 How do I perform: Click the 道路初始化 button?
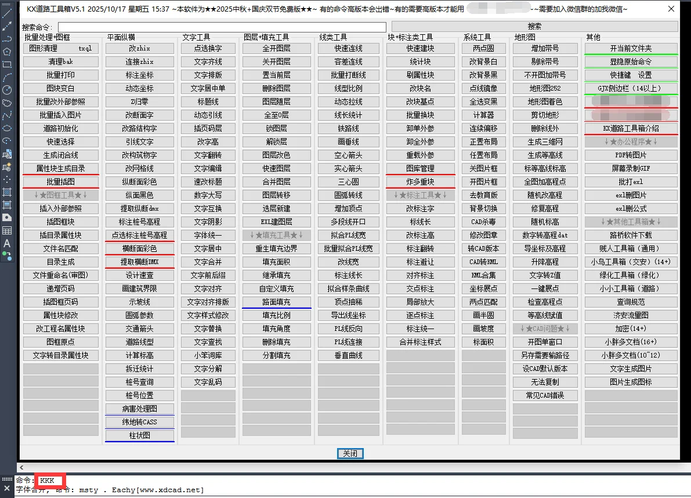tap(61, 129)
